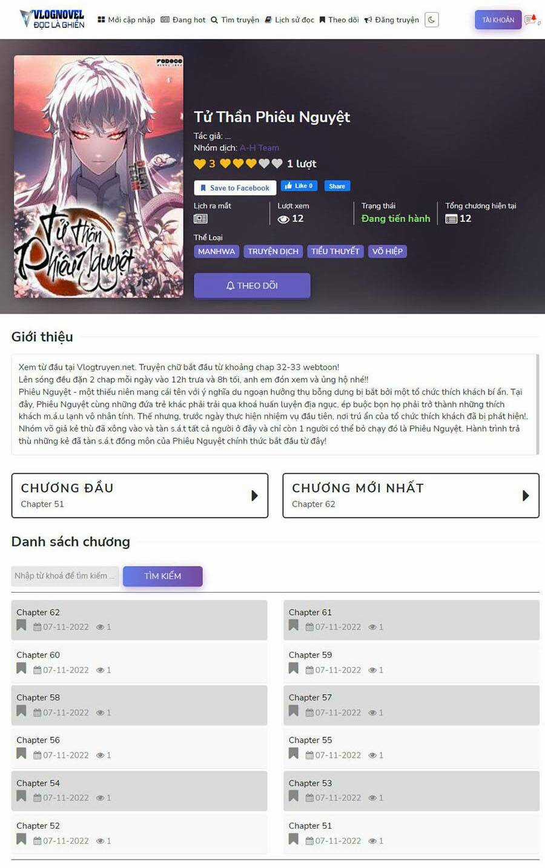Toggle follow with THEO DÕI bell button
The height and width of the screenshot is (868, 545).
pyautogui.click(x=252, y=285)
